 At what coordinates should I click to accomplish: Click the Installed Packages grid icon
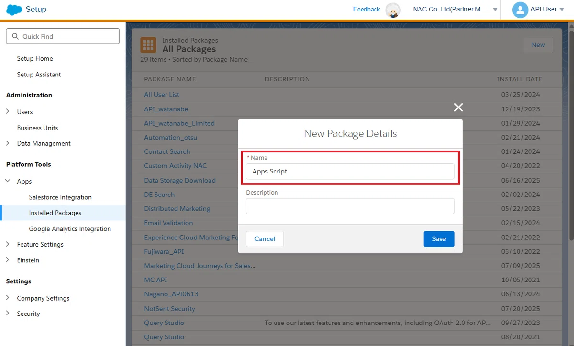point(148,45)
